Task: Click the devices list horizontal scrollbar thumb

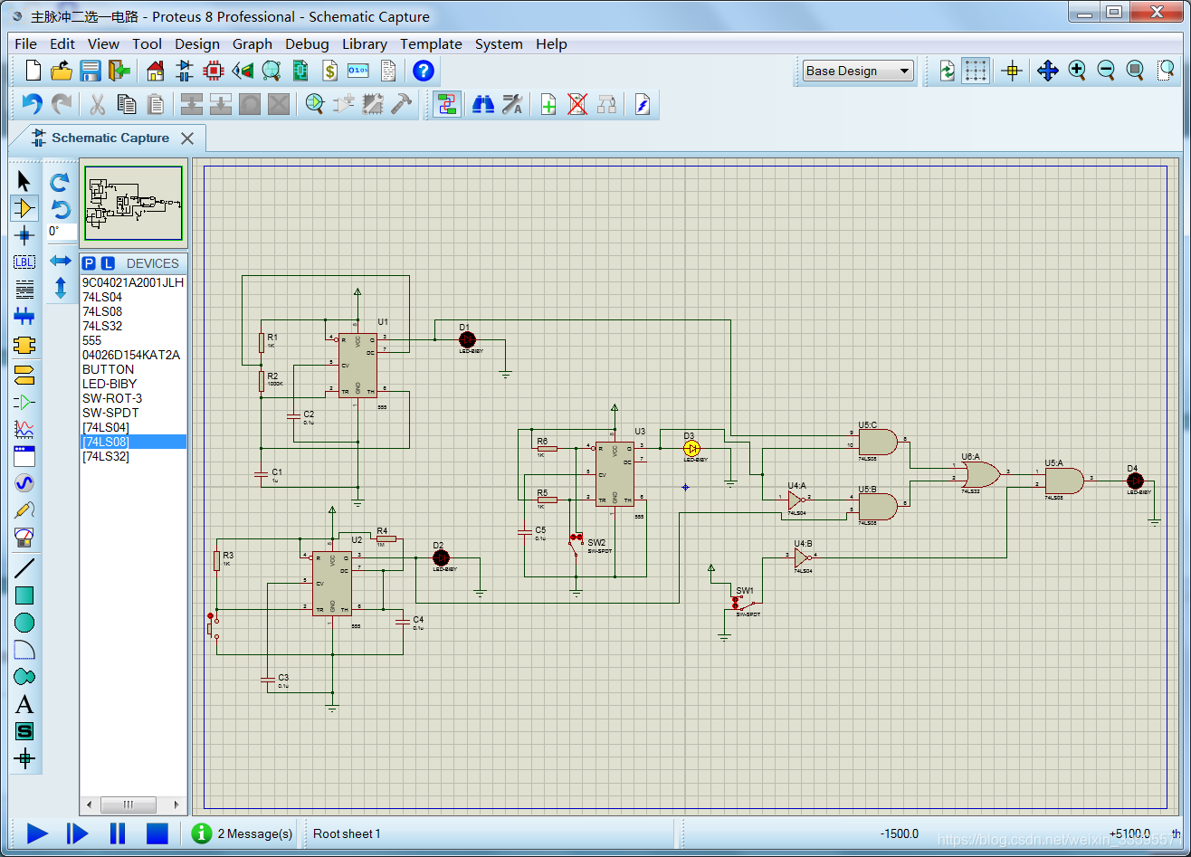Action: [x=129, y=805]
